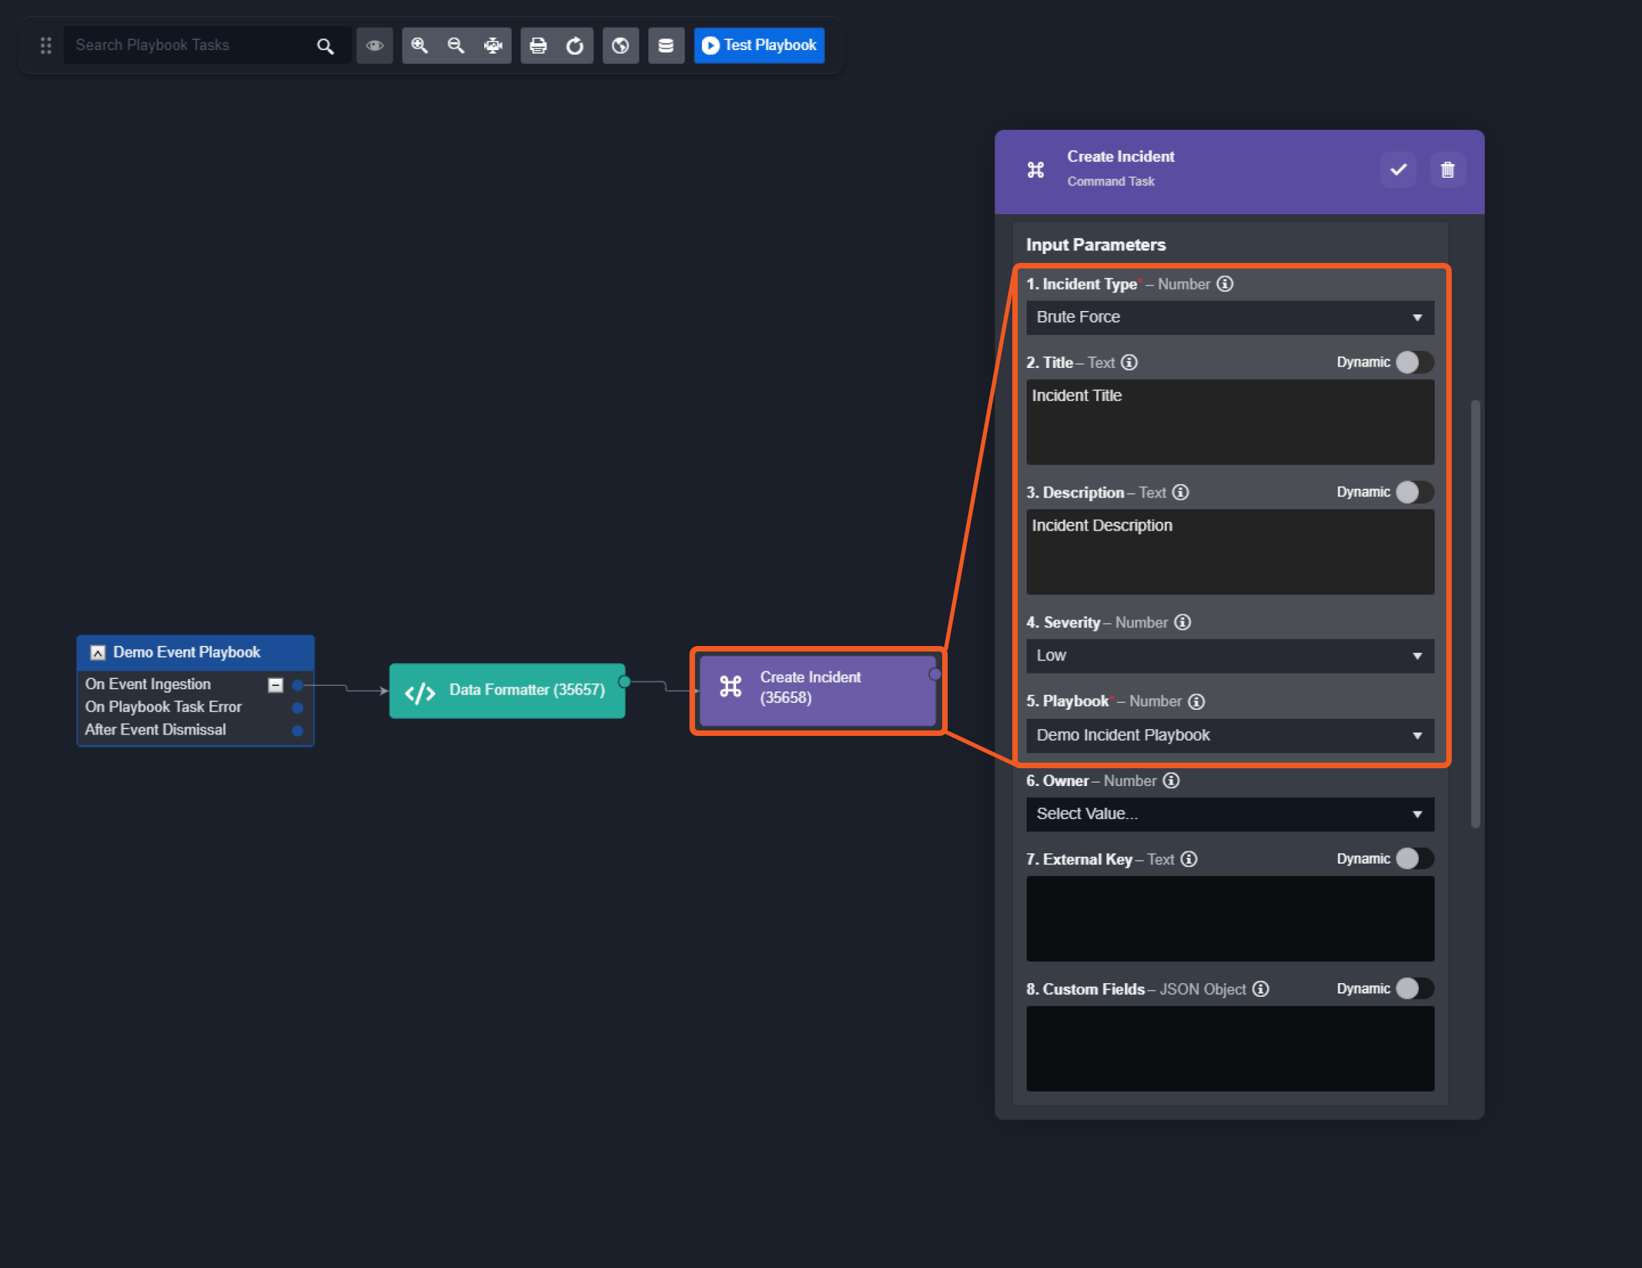Click the Search Playbook Tasks field

click(x=192, y=46)
